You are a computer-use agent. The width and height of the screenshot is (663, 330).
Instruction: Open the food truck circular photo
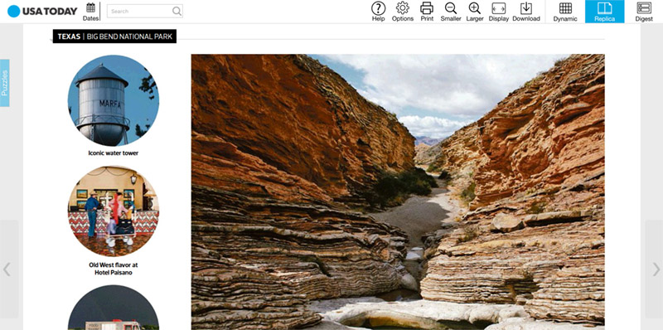[114, 308]
